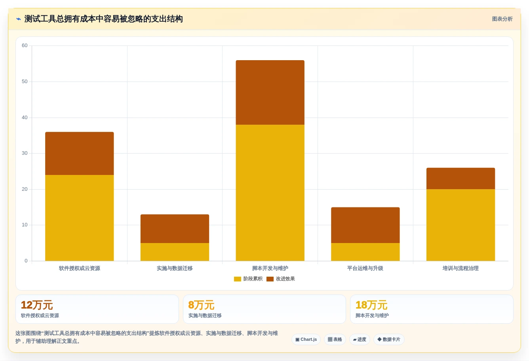
Task: Toggle the 阶段累积 legend color swatch
Action: coord(238,279)
